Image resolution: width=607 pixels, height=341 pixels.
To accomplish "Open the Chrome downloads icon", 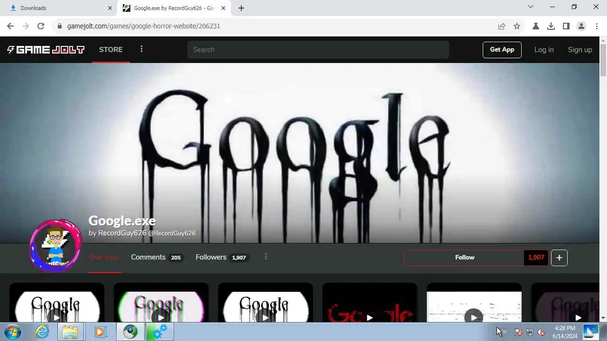I will [x=551, y=26].
